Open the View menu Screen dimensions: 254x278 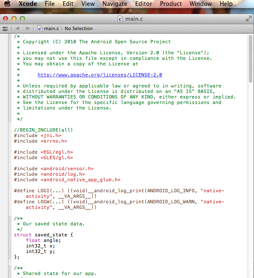(88, 4)
